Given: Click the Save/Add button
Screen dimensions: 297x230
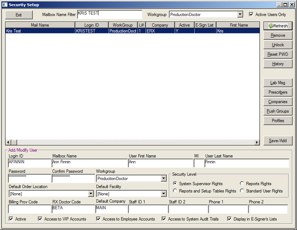Looking at the screenshot, I should click(x=278, y=141).
